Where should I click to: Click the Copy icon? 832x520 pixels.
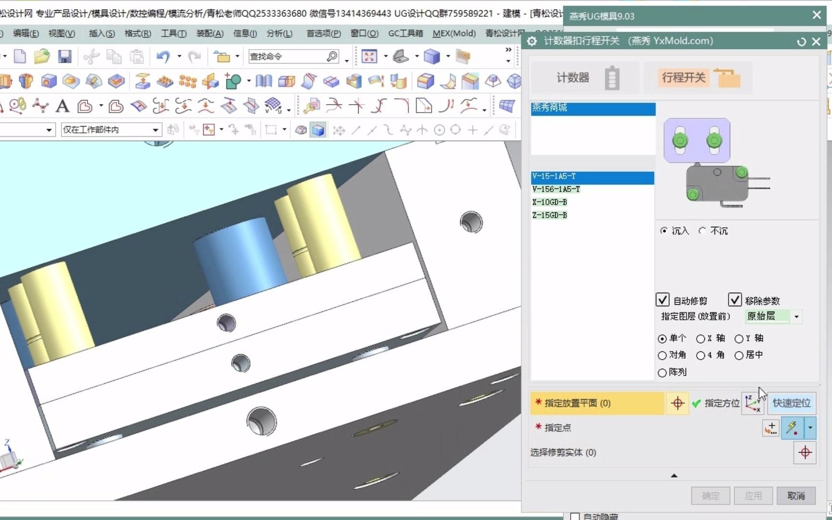point(114,57)
